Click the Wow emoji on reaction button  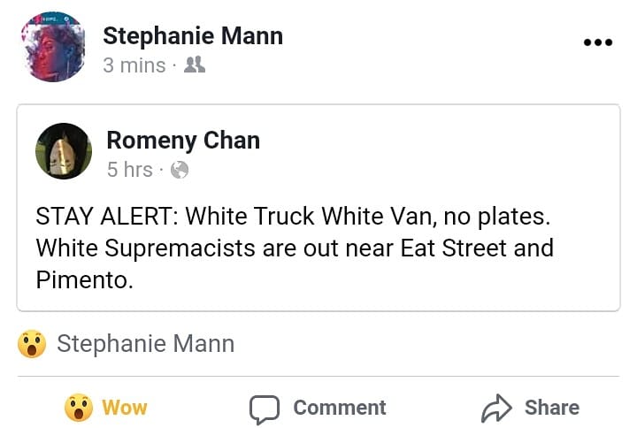point(79,408)
